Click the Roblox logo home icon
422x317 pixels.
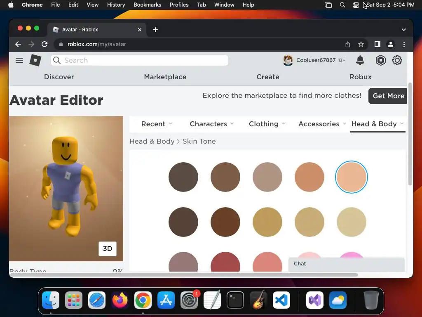[x=35, y=60]
